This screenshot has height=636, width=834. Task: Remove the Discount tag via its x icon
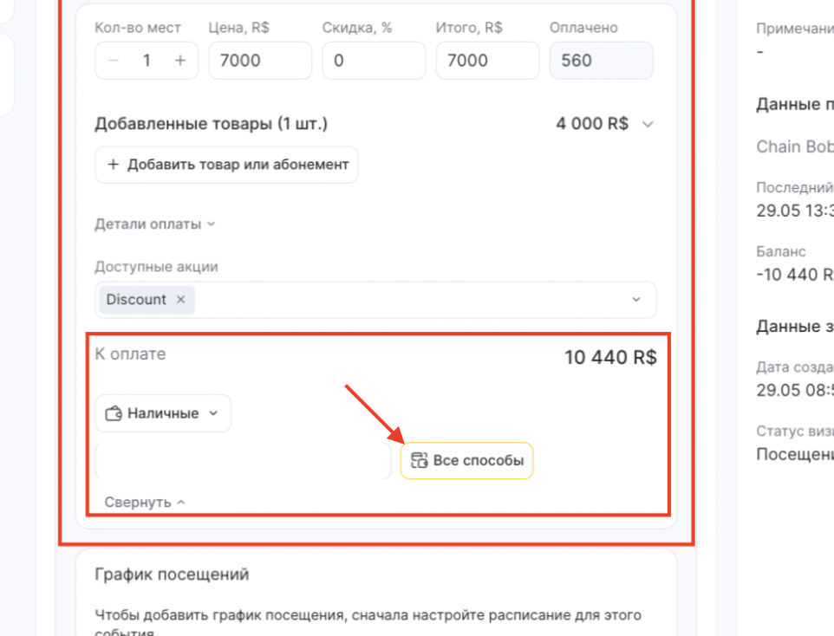181,300
